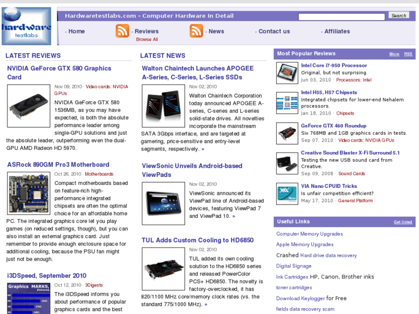Open the Sound Cards category link
The width and height of the screenshot is (419, 314).
pos(352,173)
